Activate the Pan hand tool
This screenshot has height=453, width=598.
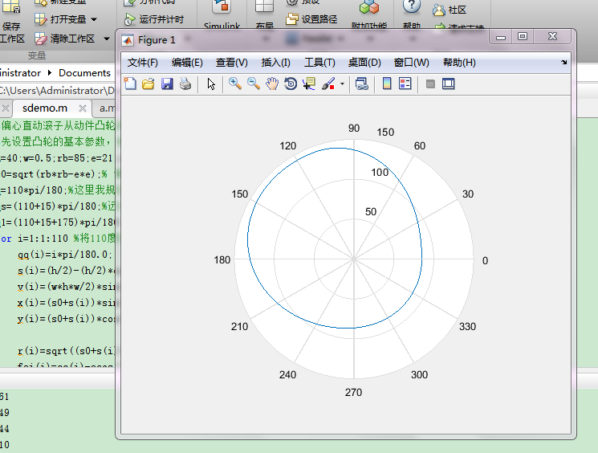(x=272, y=84)
